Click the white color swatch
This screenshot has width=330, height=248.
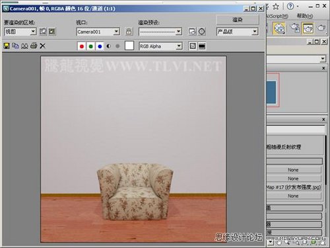[x=129, y=46]
